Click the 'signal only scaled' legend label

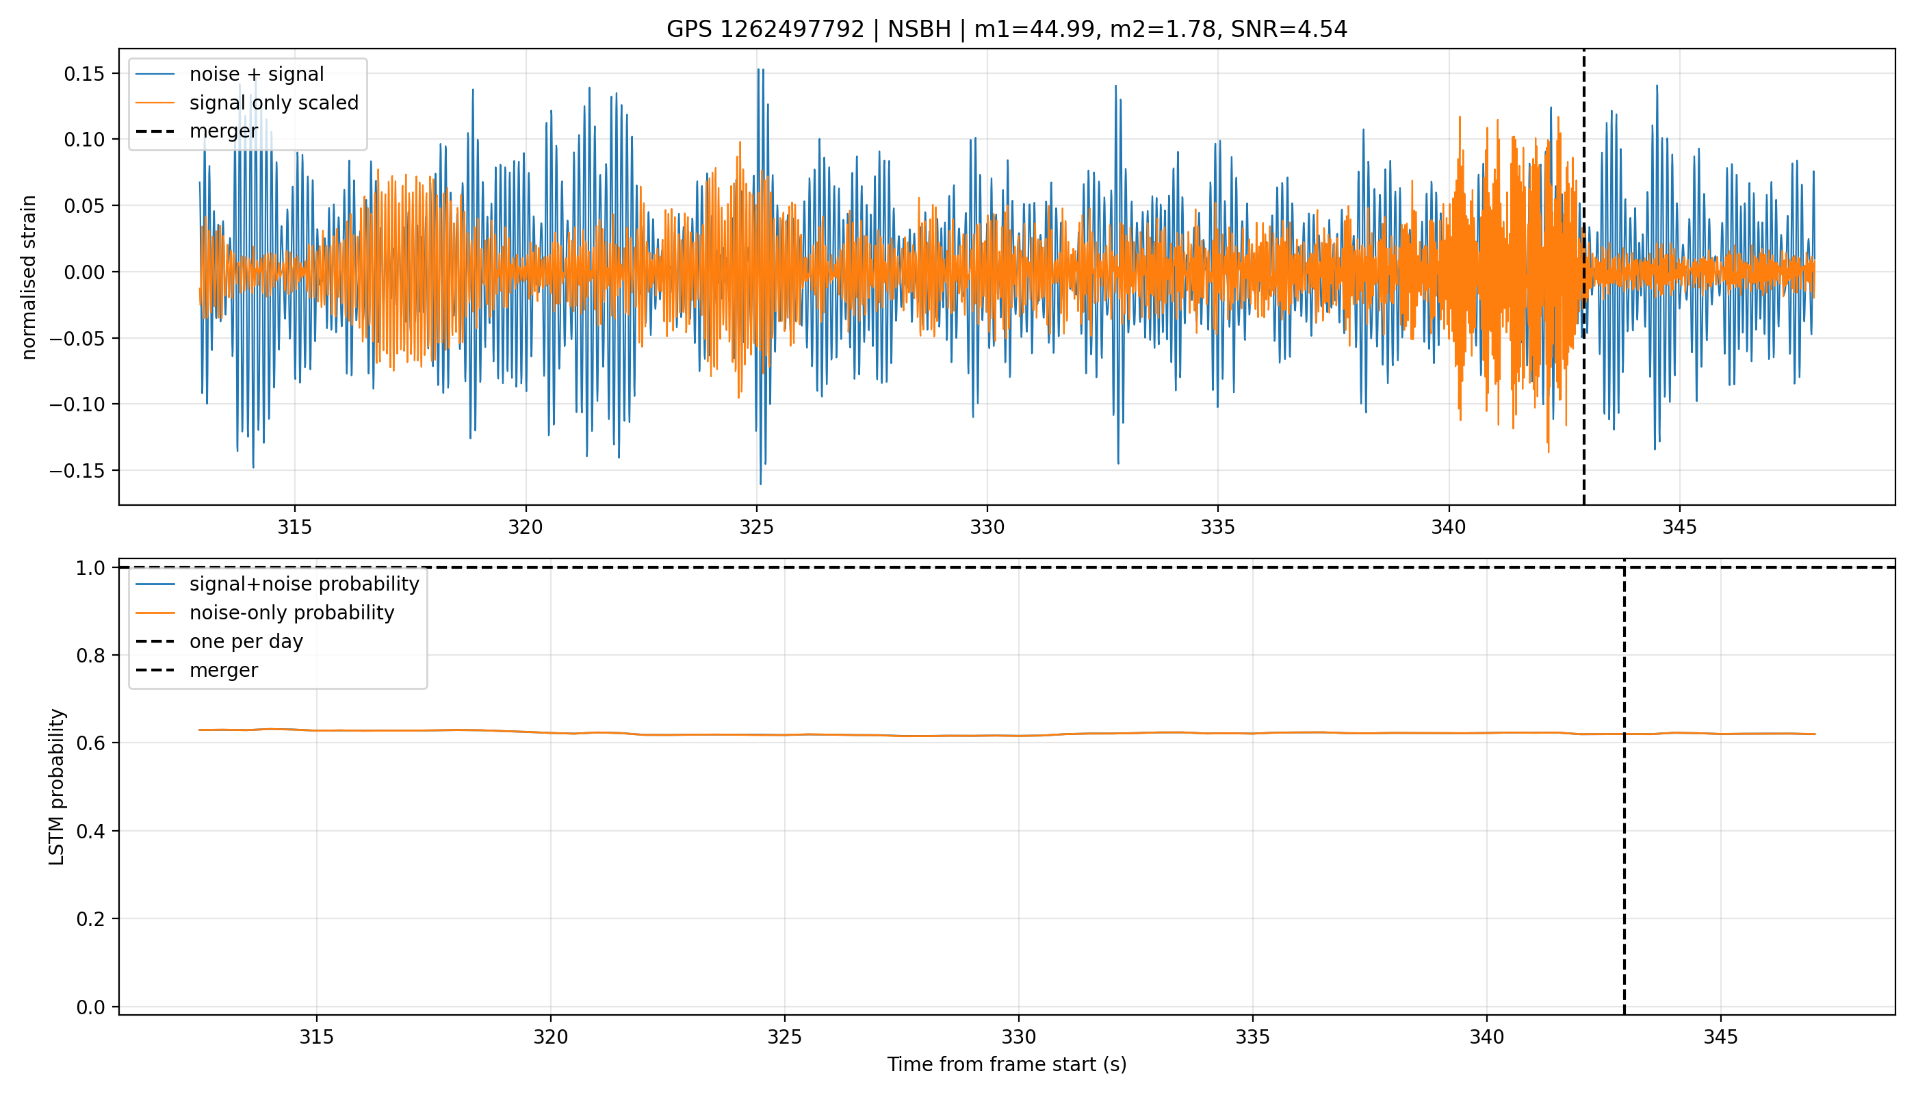point(274,103)
